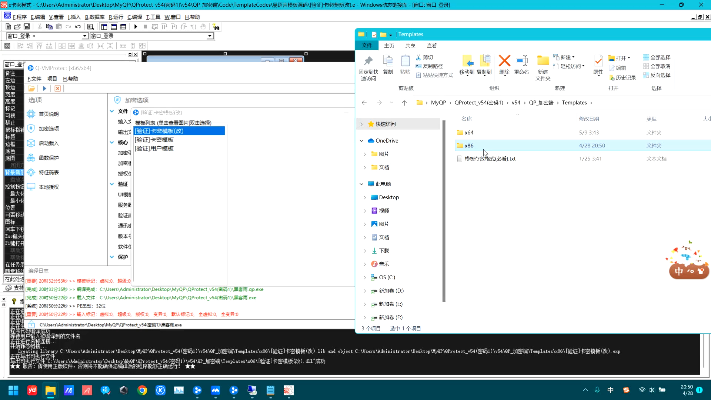The image size is (711, 400).
Task: Select [验证]用户模板 in template list
Action: pos(154,149)
